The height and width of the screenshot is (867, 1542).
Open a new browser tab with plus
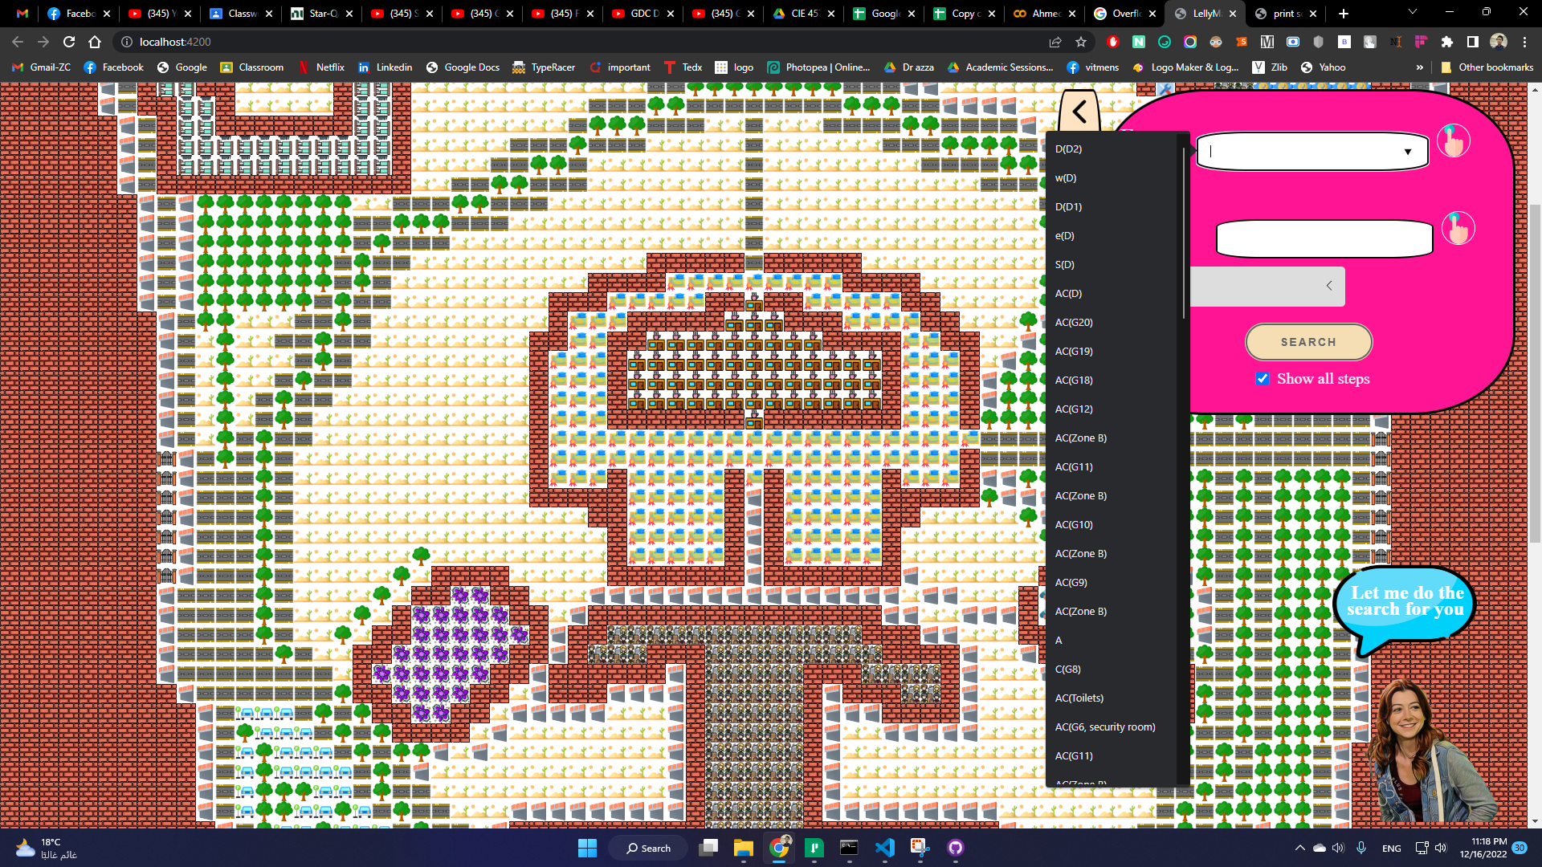click(1343, 14)
